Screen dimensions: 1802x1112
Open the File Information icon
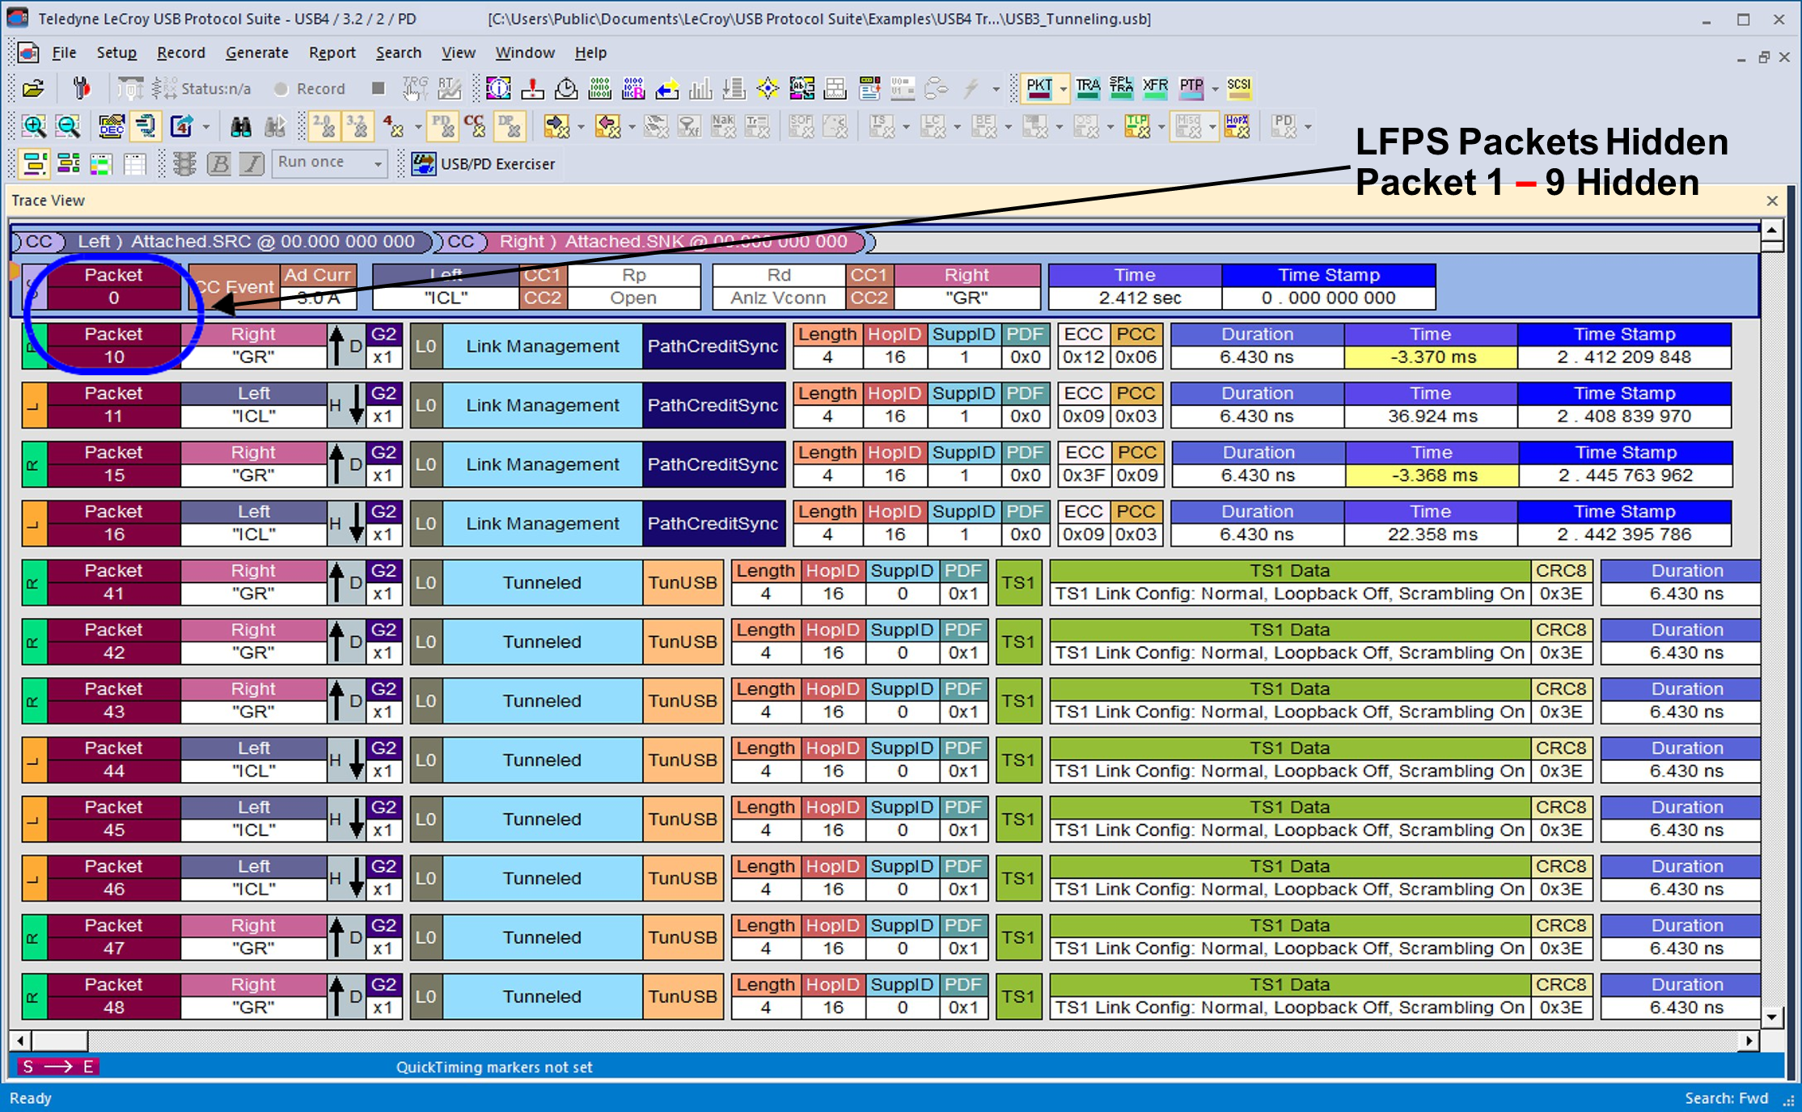tap(498, 88)
